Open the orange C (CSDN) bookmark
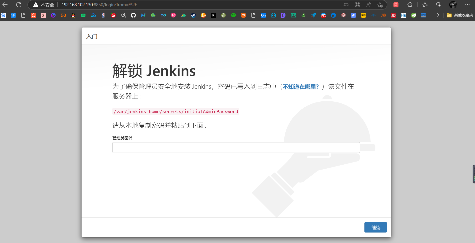 pos(33,15)
